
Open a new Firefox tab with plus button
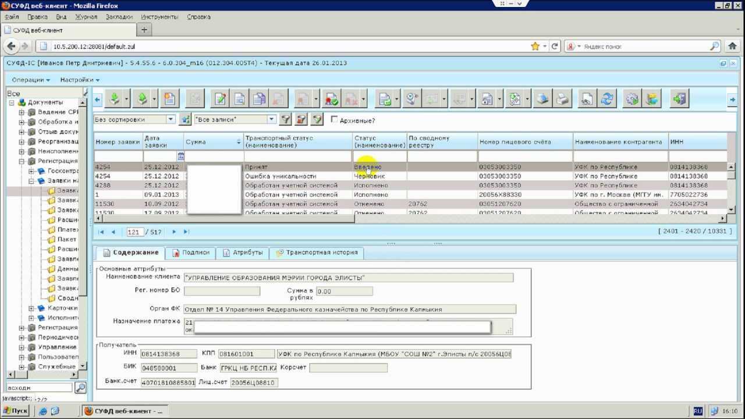click(x=144, y=30)
